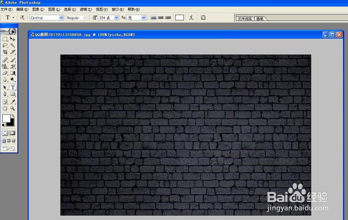Switch to the 文件浏览 tab
Image resolution: width=348 pixels, height=220 pixels.
[x=245, y=19]
